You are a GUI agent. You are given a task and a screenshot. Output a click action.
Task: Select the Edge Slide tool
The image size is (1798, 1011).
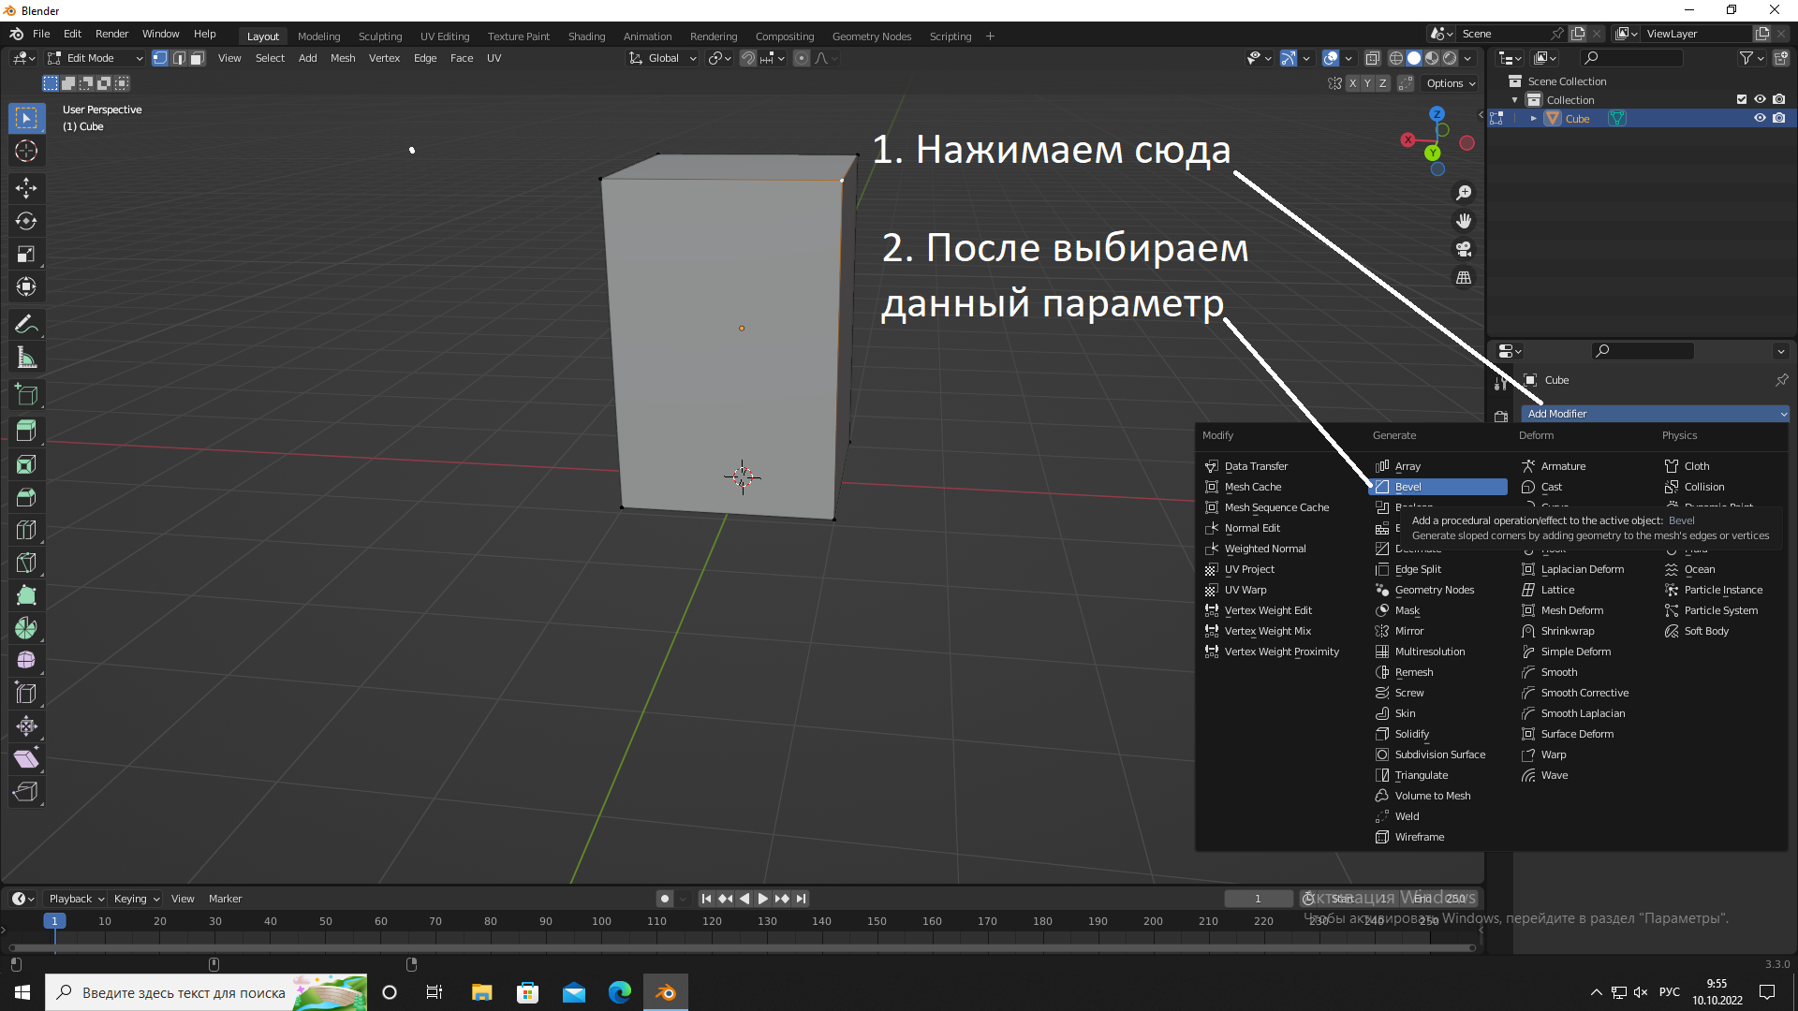(26, 694)
